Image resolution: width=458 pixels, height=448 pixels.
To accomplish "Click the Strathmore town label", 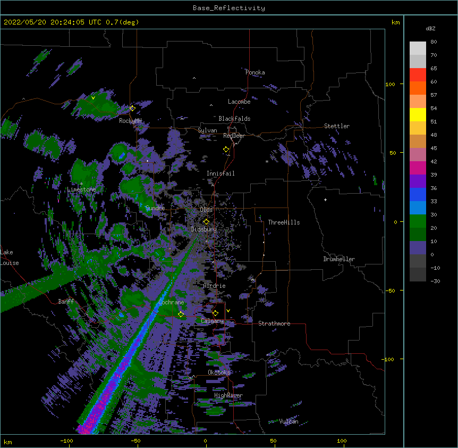I will point(274,323).
